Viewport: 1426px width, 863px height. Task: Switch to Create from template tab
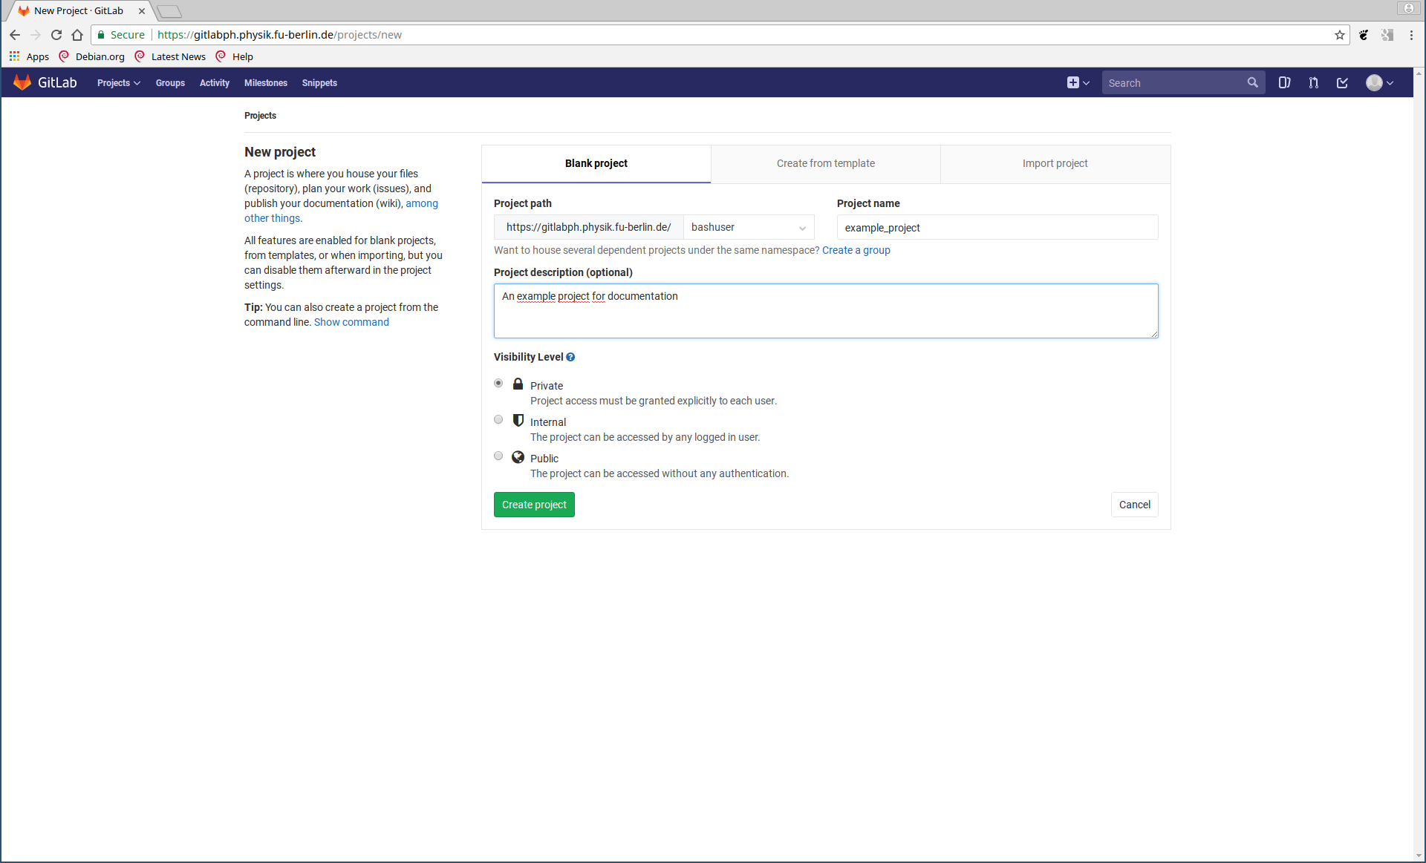pos(825,163)
